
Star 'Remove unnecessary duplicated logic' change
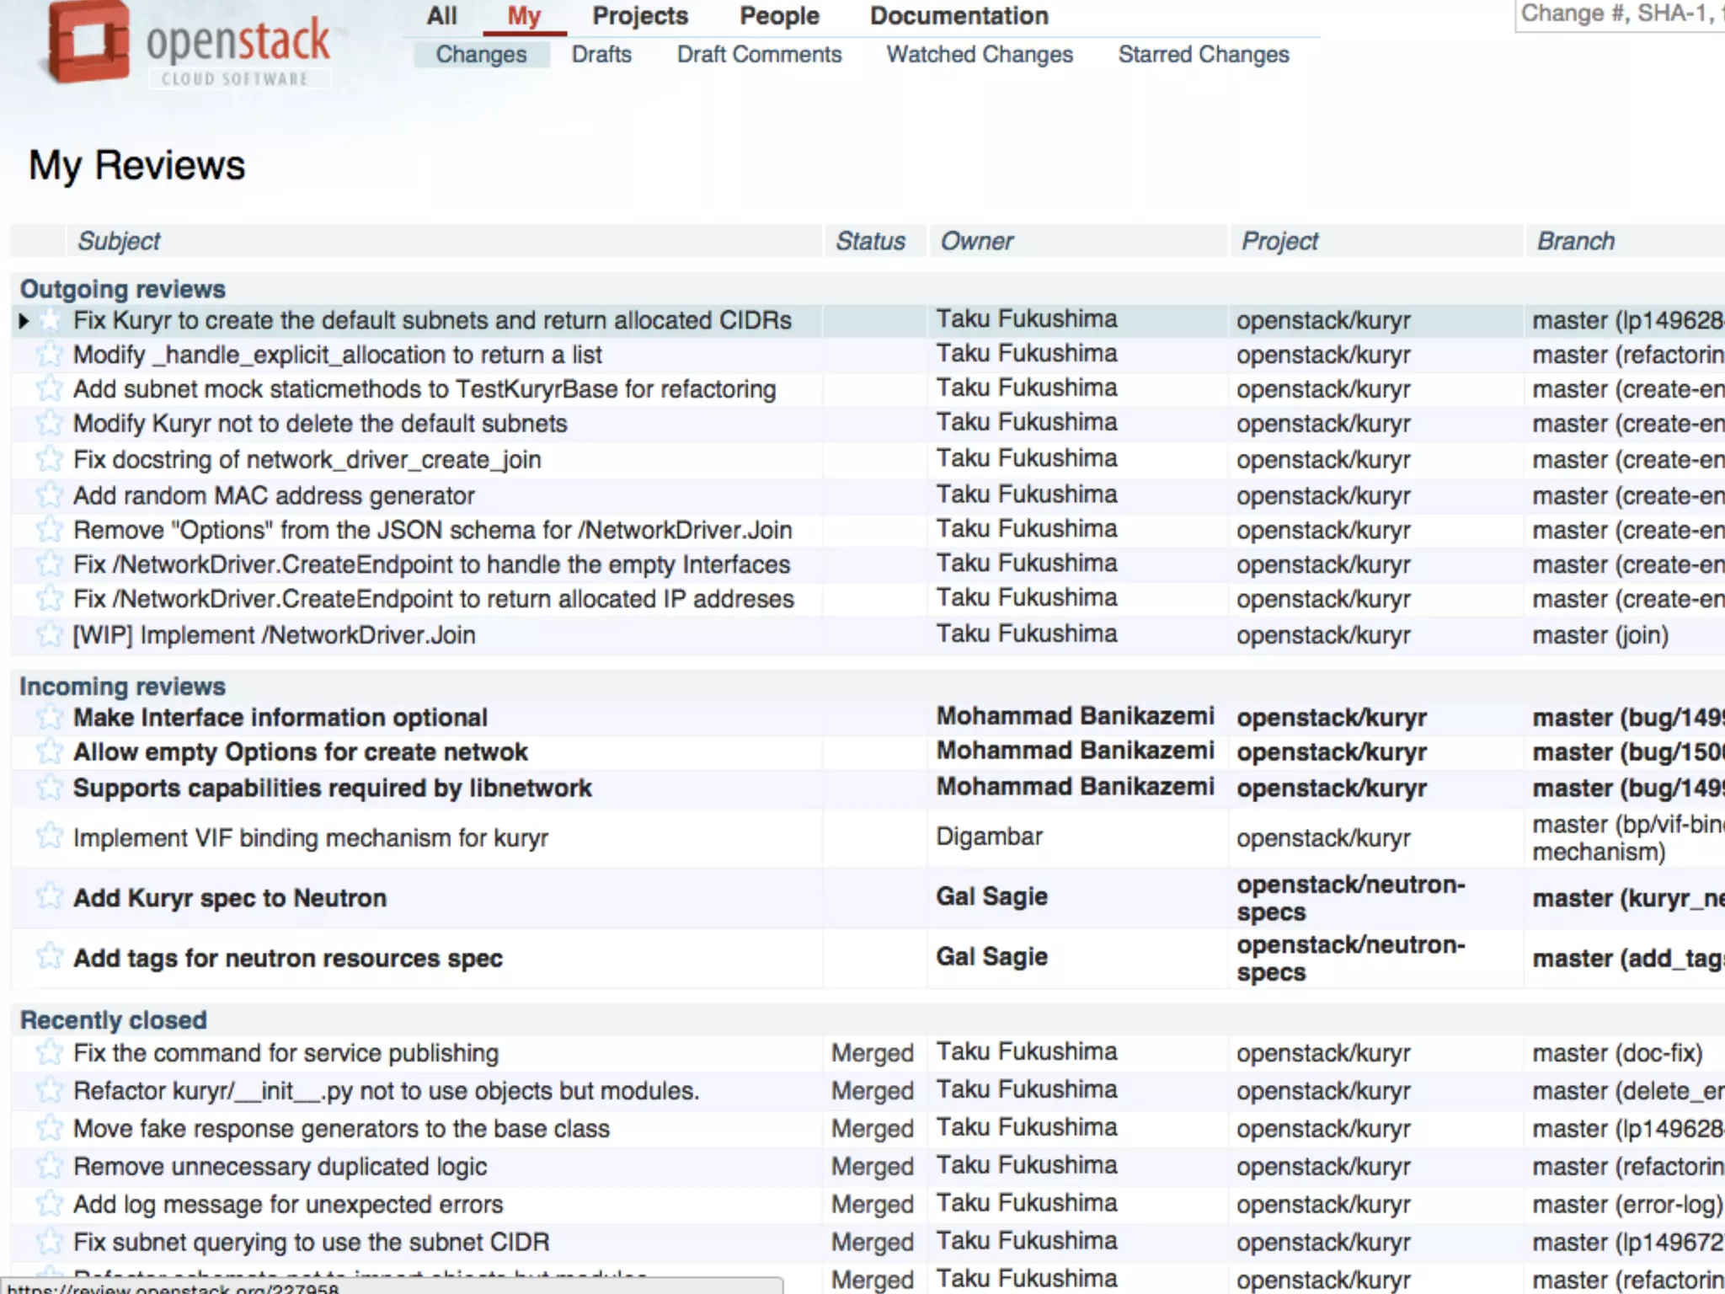click(50, 1167)
